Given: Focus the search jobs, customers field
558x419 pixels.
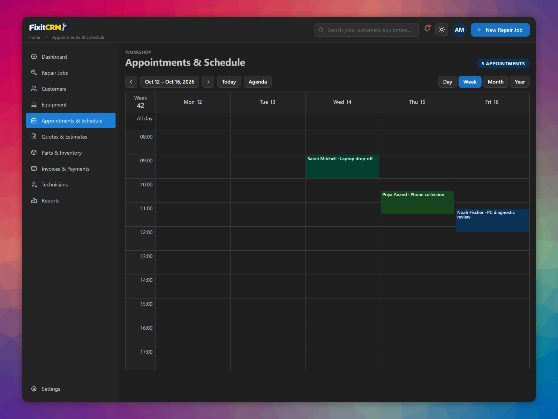Looking at the screenshot, I should coord(367,30).
